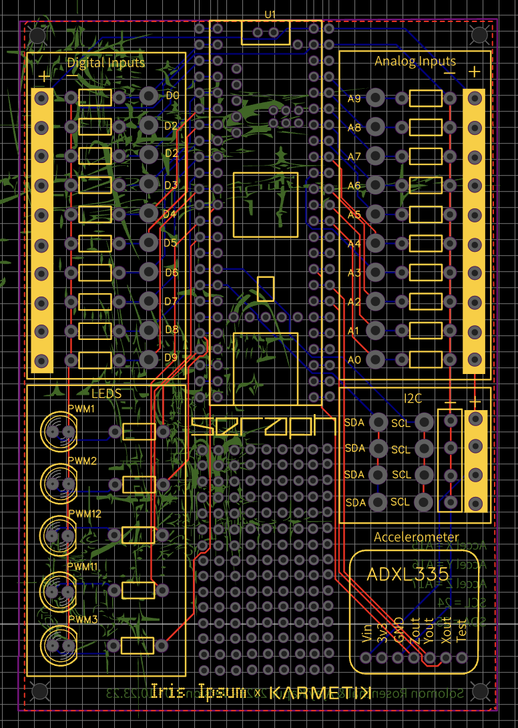
Task: Click the 'PWM3' LED label
Action: pyautogui.click(x=83, y=620)
